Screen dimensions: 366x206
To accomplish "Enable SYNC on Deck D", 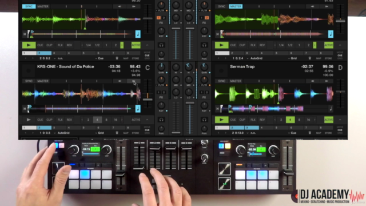I will [x=221, y=81].
